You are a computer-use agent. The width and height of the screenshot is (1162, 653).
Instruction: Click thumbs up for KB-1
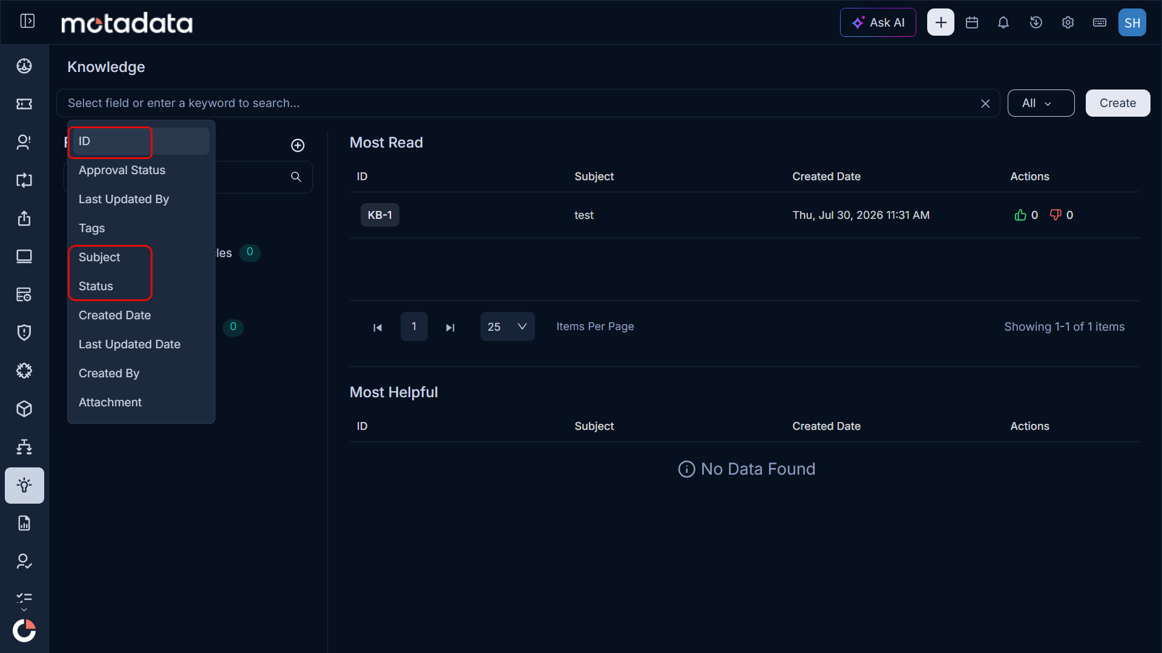[1020, 215]
